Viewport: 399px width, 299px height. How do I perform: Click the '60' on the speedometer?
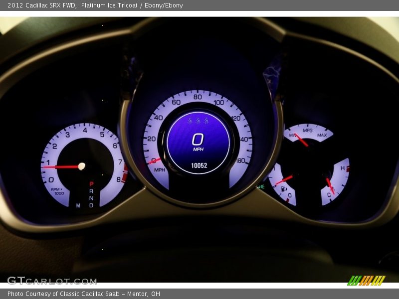(176, 102)
